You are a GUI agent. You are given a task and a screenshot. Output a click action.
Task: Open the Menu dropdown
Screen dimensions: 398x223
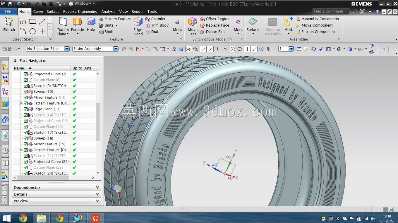(x=11, y=49)
